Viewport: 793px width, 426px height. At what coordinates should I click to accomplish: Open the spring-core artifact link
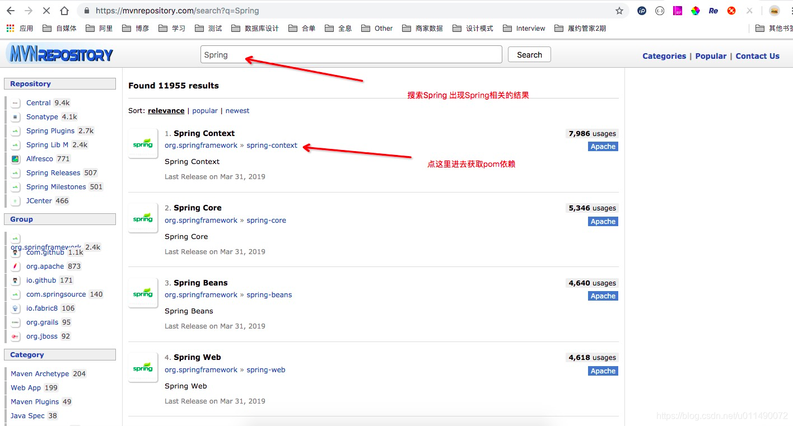click(267, 221)
